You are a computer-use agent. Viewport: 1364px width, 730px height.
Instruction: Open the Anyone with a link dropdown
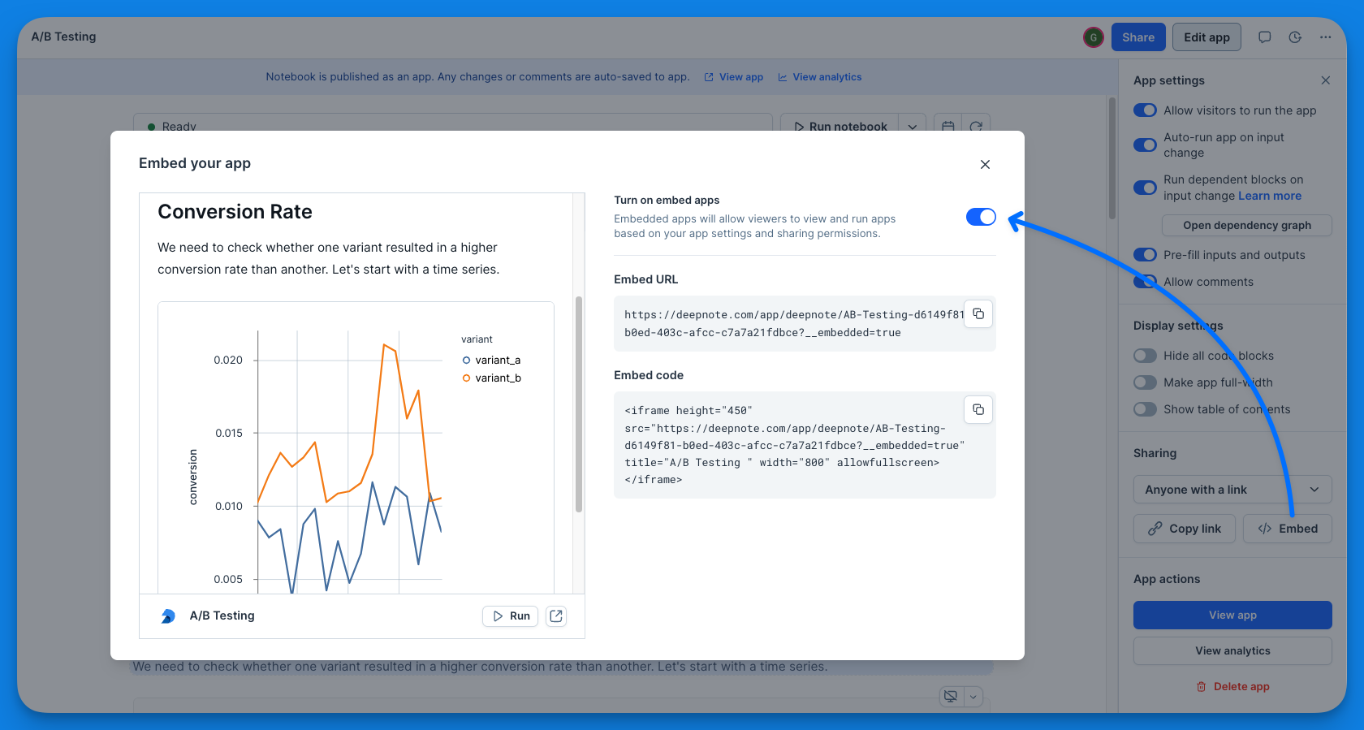[x=1232, y=490]
